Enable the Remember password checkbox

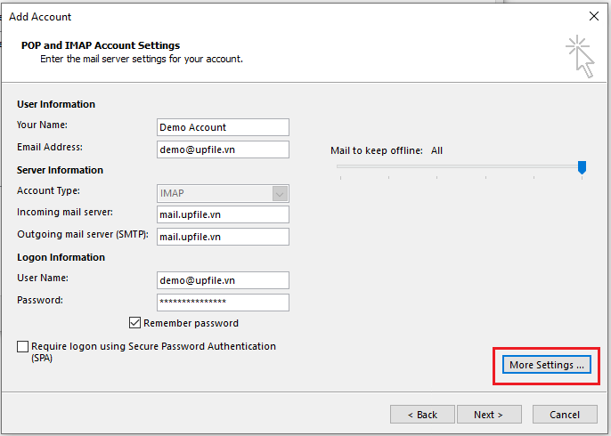135,323
